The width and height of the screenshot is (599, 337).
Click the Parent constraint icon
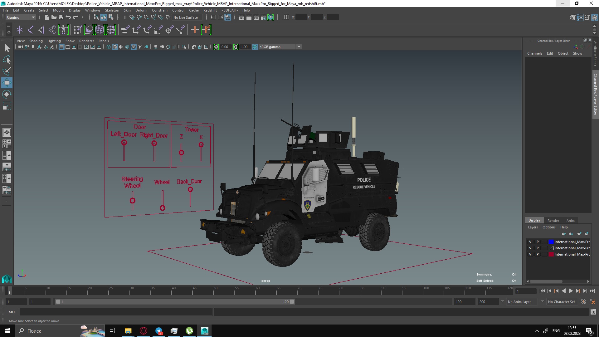click(125, 30)
